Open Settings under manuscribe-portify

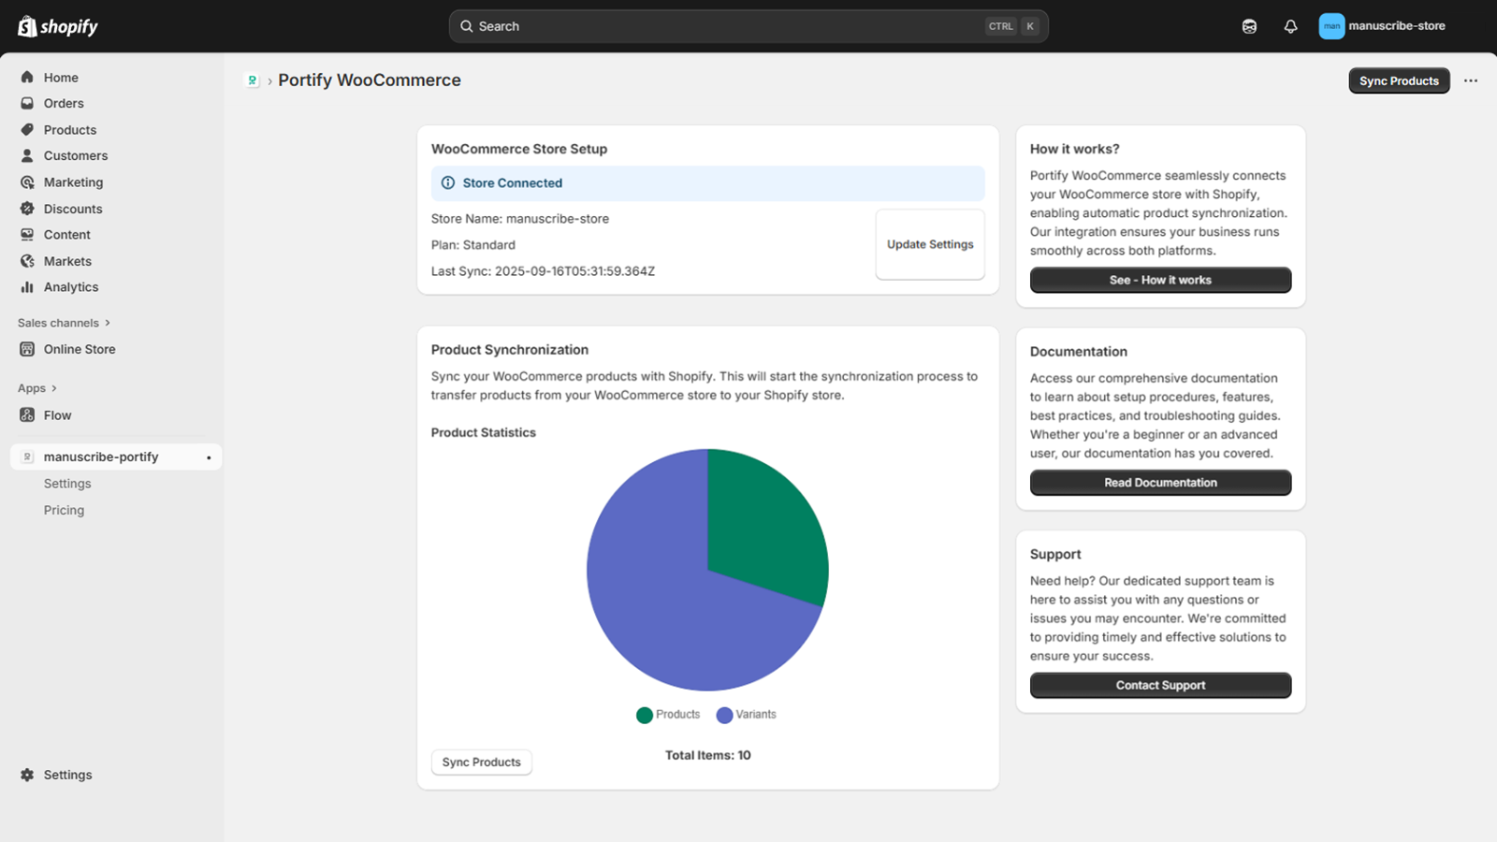click(66, 483)
